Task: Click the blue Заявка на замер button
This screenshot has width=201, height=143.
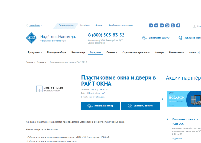Action: tap(101, 106)
